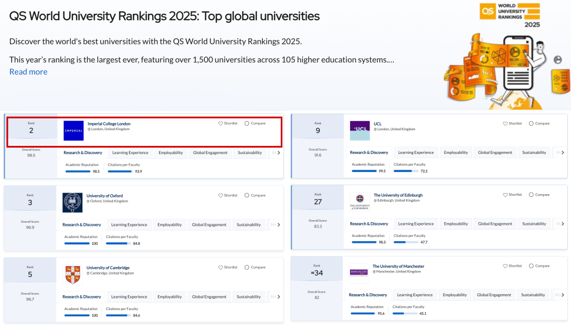Toggle Compare for University of Cambridge
The width and height of the screenshot is (571, 328).
[247, 268]
